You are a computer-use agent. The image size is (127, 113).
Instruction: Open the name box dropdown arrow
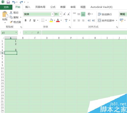tap(16, 33)
